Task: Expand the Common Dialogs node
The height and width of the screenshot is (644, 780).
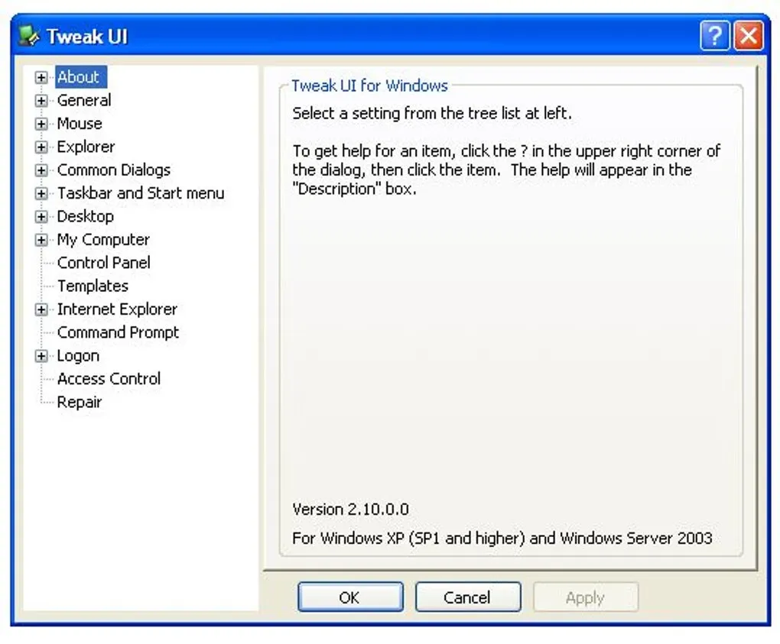Action: tap(41, 170)
